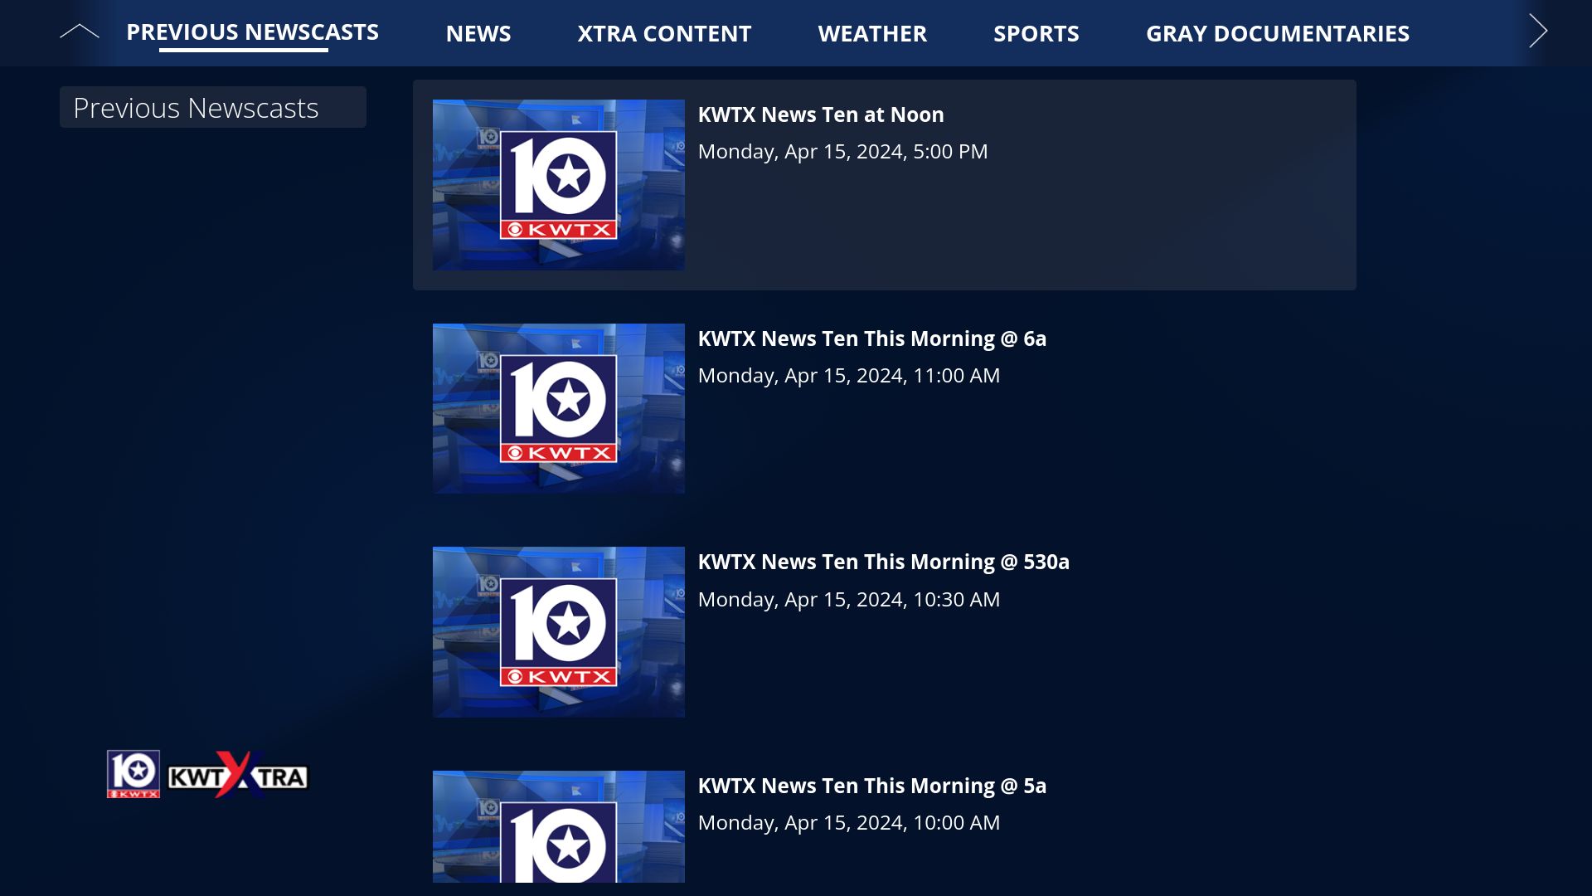This screenshot has height=896, width=1592.
Task: Open the This Morning @ 6a video thumbnail
Action: (558, 408)
